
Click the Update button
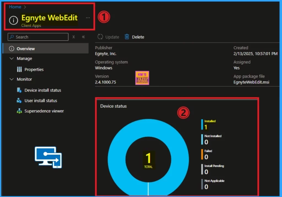108,37
